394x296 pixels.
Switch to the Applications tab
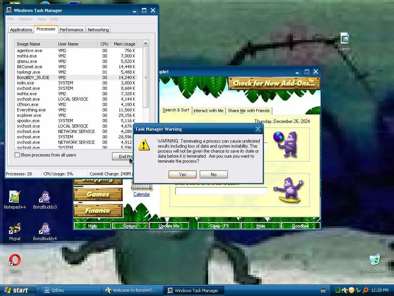pyautogui.click(x=21, y=30)
